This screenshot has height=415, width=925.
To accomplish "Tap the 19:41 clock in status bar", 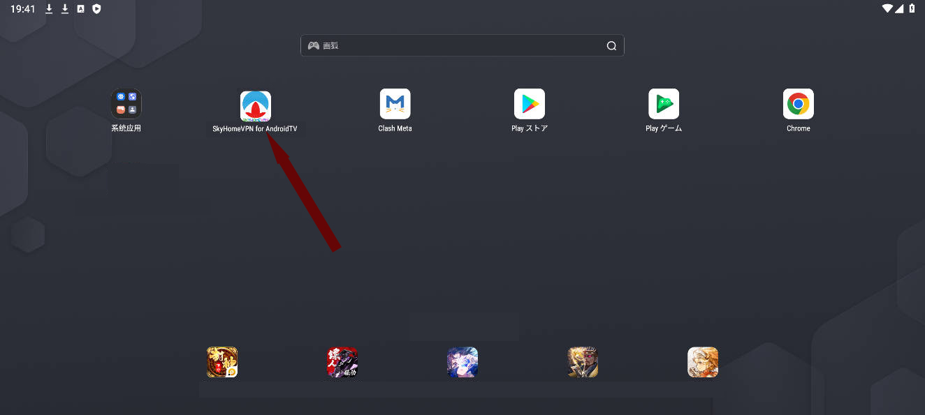I will [22, 9].
